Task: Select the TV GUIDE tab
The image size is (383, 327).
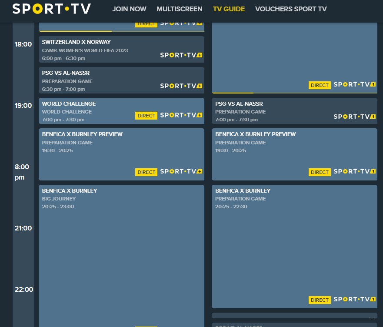Action: tap(229, 9)
